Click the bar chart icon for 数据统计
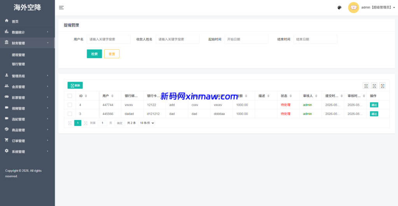The image size is (398, 206). [x=7, y=31]
